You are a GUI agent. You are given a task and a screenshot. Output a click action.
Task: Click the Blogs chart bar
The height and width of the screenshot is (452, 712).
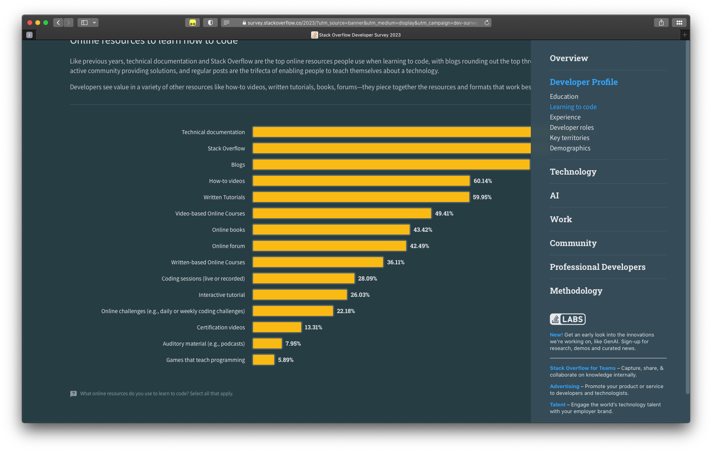click(391, 165)
